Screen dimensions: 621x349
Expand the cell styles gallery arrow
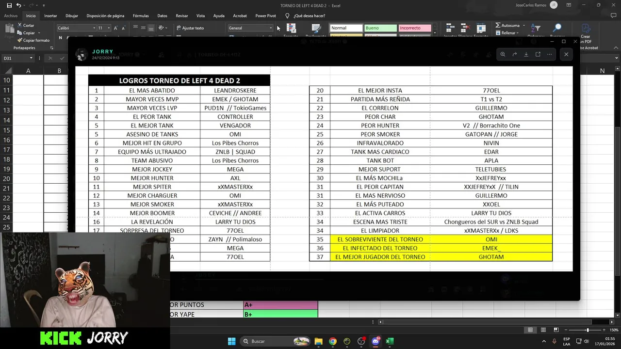pos(434,33)
